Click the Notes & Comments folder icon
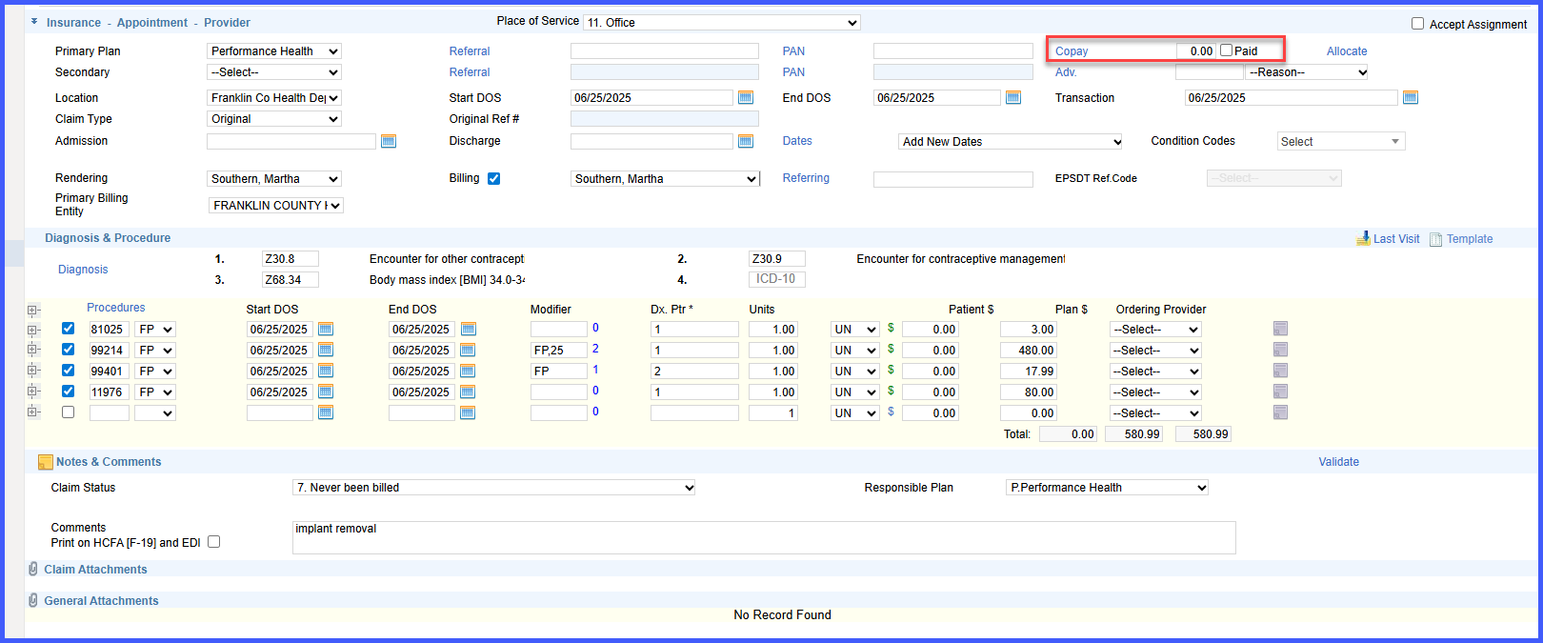 (45, 462)
